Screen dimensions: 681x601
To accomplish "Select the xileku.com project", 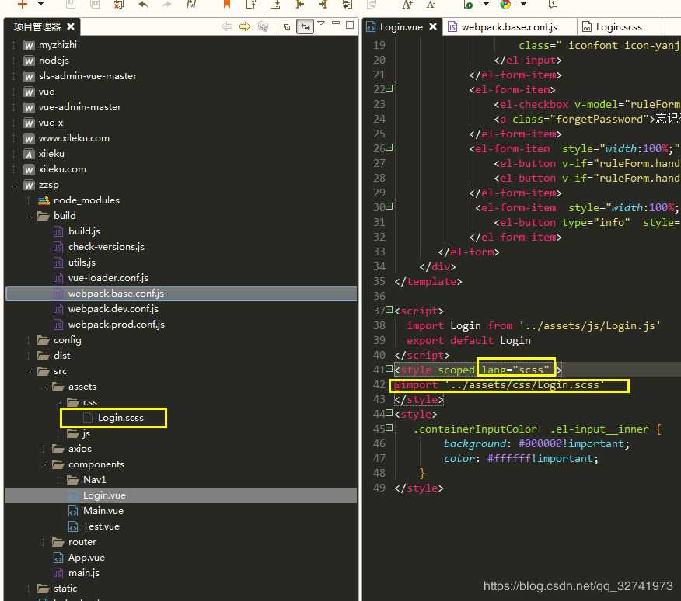I will [x=62, y=169].
